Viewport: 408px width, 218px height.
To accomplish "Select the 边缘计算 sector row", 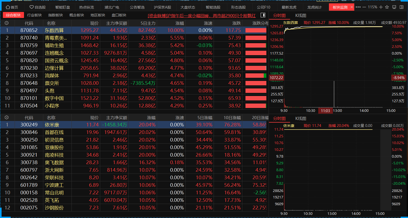I will tap(134, 68).
